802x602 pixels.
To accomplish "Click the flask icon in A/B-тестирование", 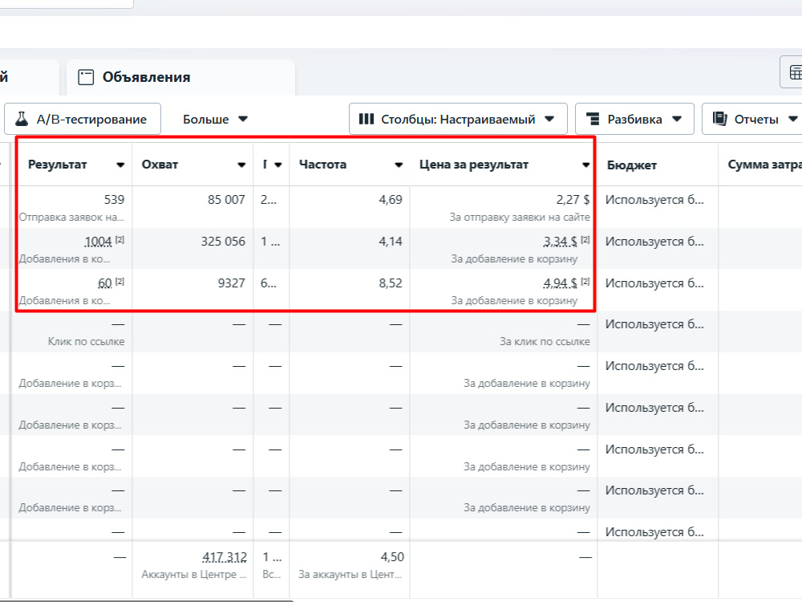I will (x=22, y=119).
